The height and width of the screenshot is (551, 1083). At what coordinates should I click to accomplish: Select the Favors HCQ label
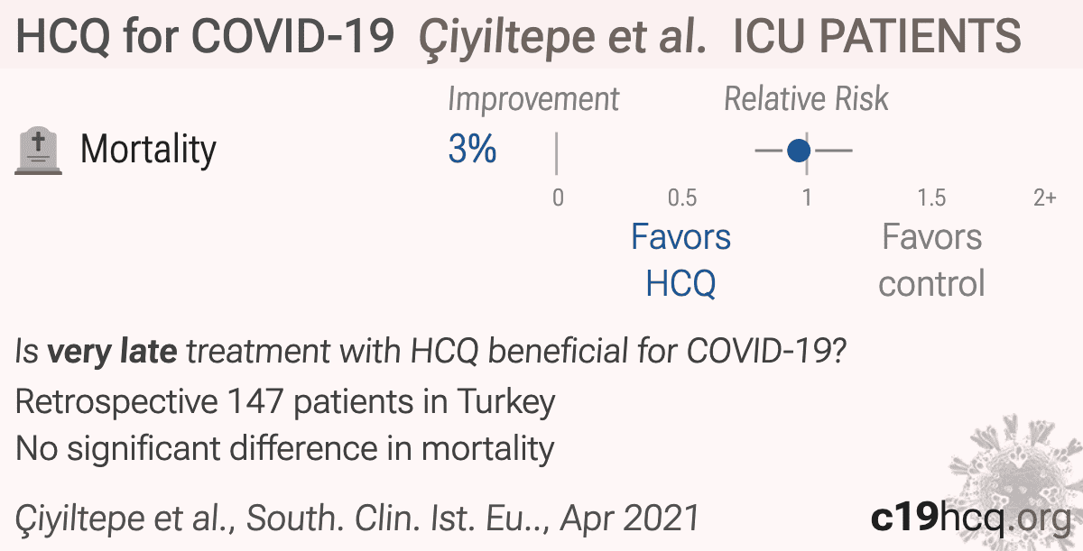click(x=680, y=261)
